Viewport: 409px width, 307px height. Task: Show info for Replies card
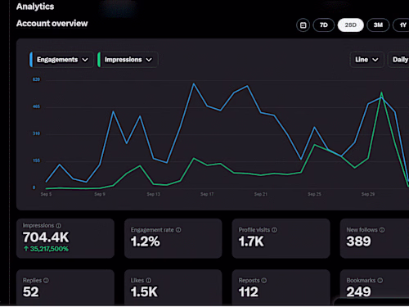click(46, 280)
